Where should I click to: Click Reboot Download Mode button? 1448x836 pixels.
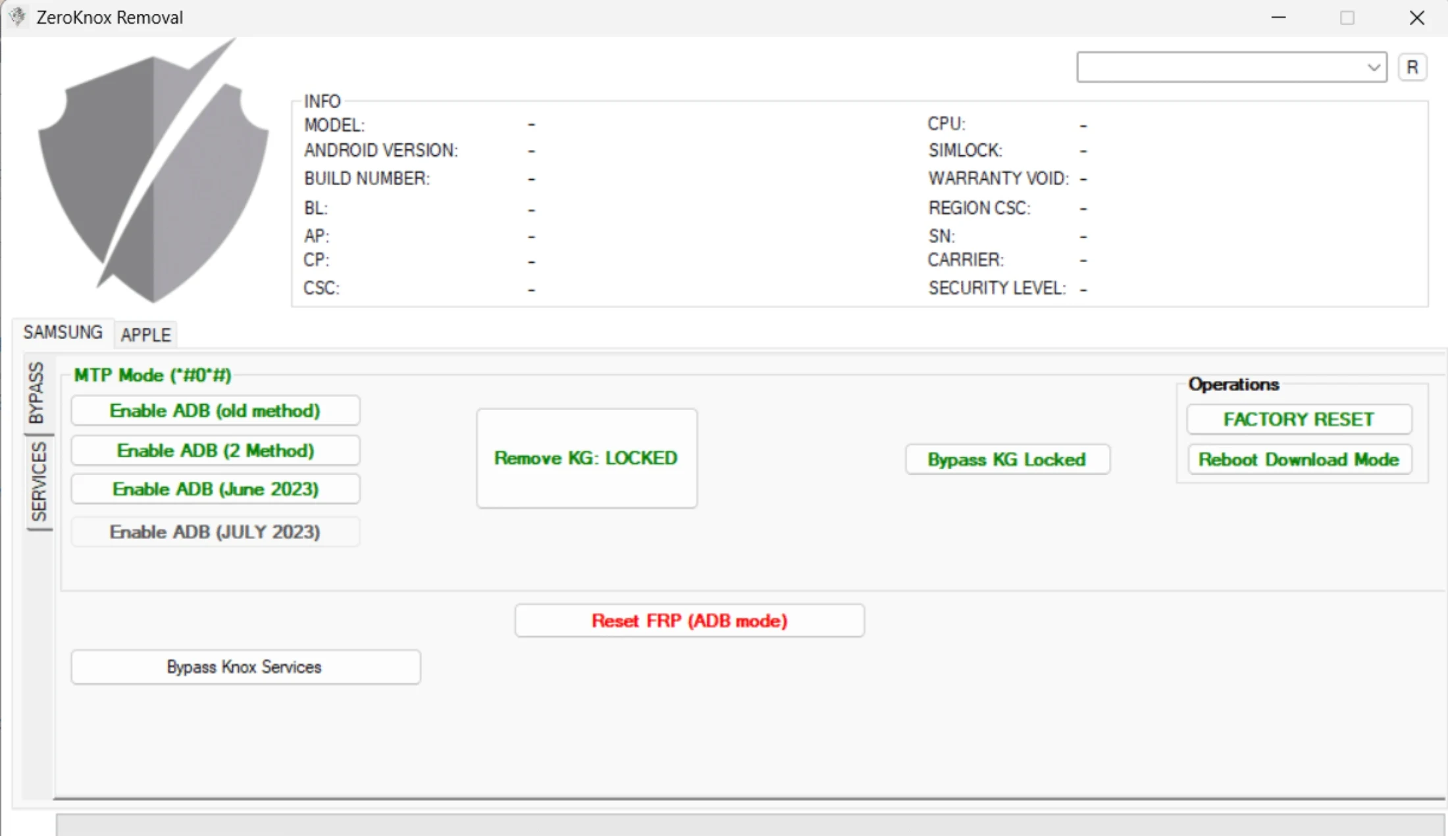click(x=1299, y=459)
